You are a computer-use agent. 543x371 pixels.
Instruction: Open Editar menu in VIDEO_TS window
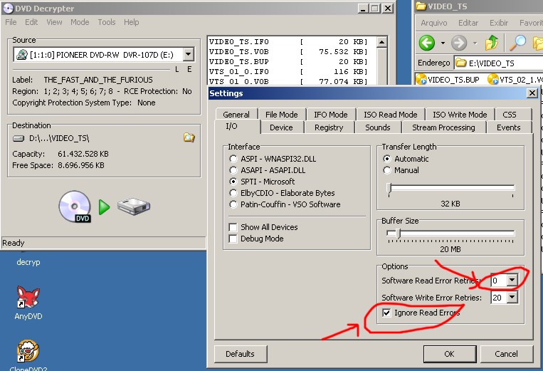(x=468, y=23)
